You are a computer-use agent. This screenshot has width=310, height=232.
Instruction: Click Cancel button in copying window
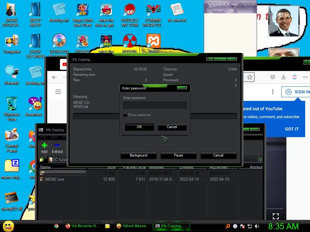218,155
